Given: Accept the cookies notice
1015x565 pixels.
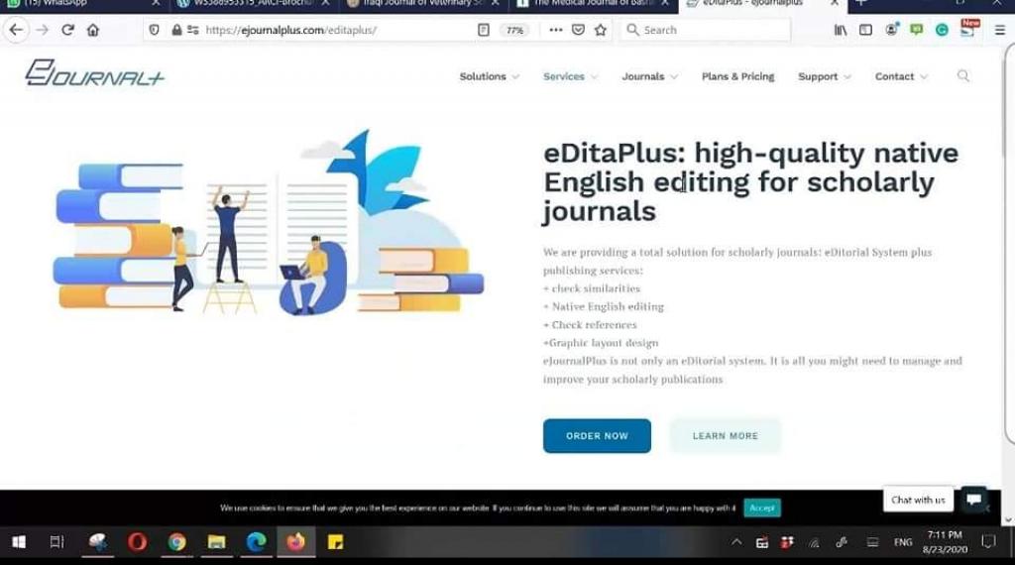Looking at the screenshot, I should (761, 508).
